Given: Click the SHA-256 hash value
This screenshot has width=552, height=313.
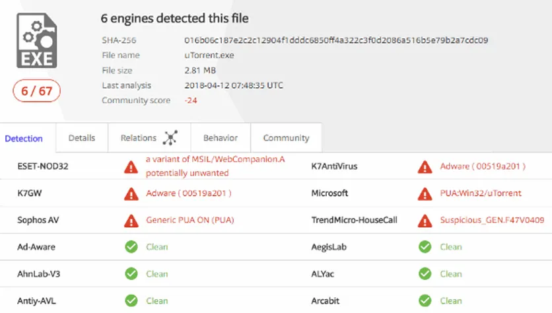Looking at the screenshot, I should pyautogui.click(x=336, y=40).
